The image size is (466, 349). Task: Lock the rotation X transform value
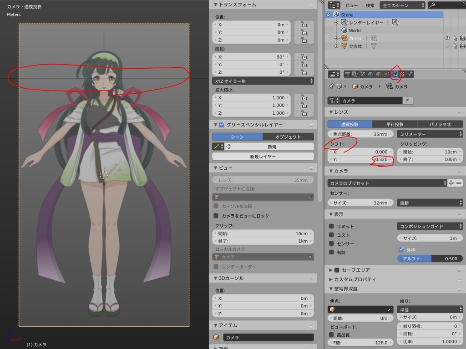point(304,56)
